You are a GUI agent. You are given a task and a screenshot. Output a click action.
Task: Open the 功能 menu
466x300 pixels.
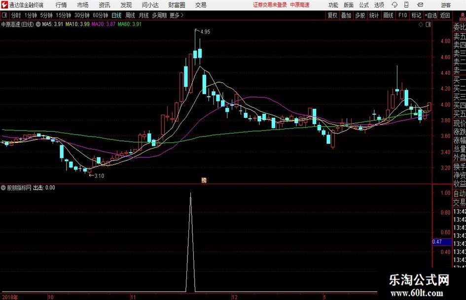point(333,5)
